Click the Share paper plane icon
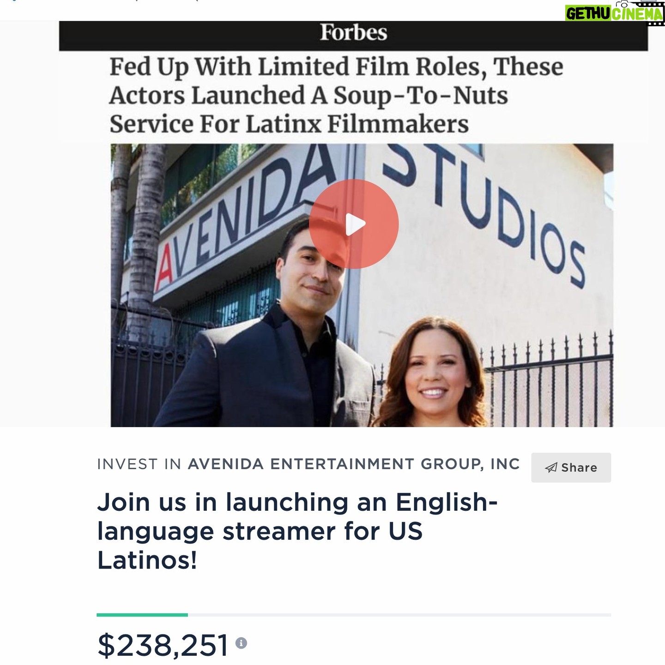 [x=551, y=468]
